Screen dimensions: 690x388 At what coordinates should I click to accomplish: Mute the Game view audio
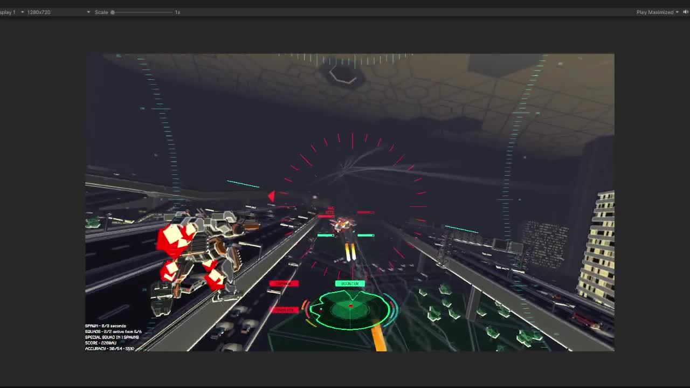(x=685, y=12)
